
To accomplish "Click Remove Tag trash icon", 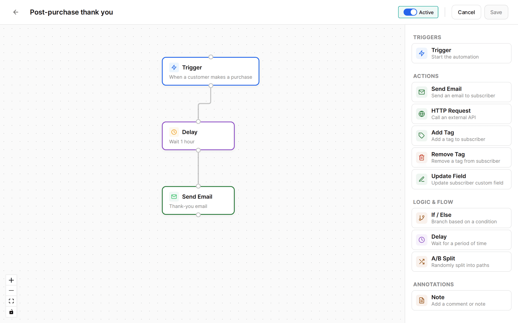I will coord(422,157).
